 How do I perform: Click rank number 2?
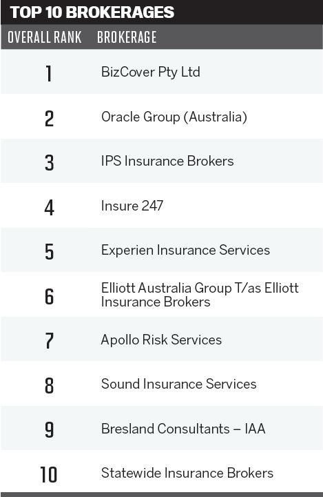[x=49, y=119]
